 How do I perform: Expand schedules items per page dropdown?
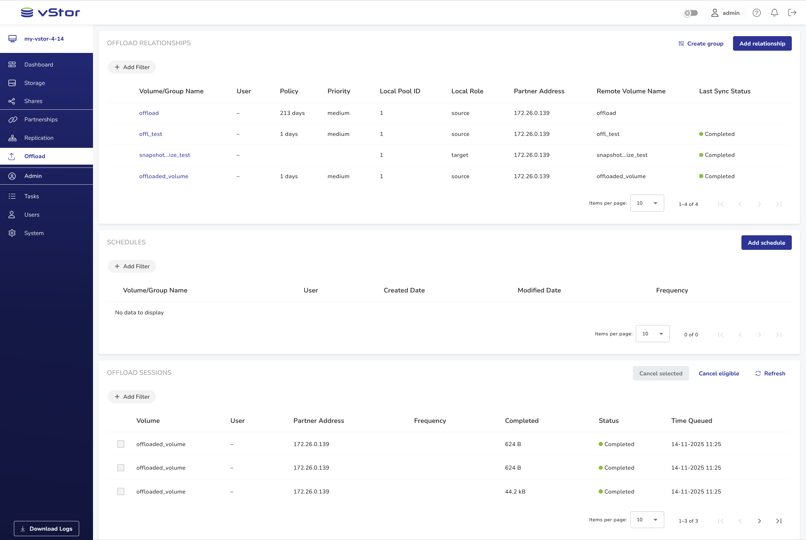(x=652, y=334)
